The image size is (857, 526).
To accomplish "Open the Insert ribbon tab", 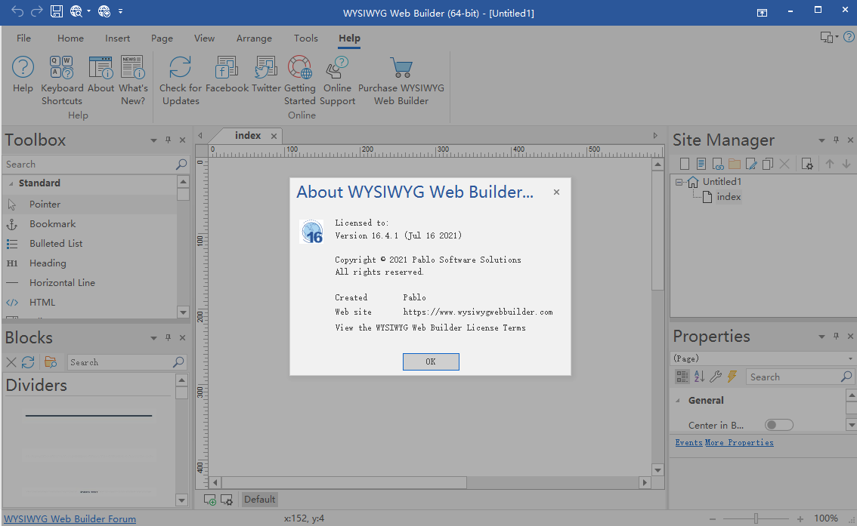I will [117, 38].
